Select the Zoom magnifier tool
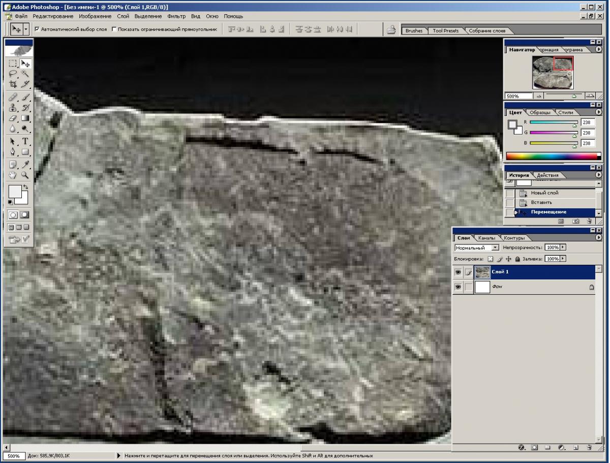Image resolution: width=610 pixels, height=463 pixels. tap(25, 175)
